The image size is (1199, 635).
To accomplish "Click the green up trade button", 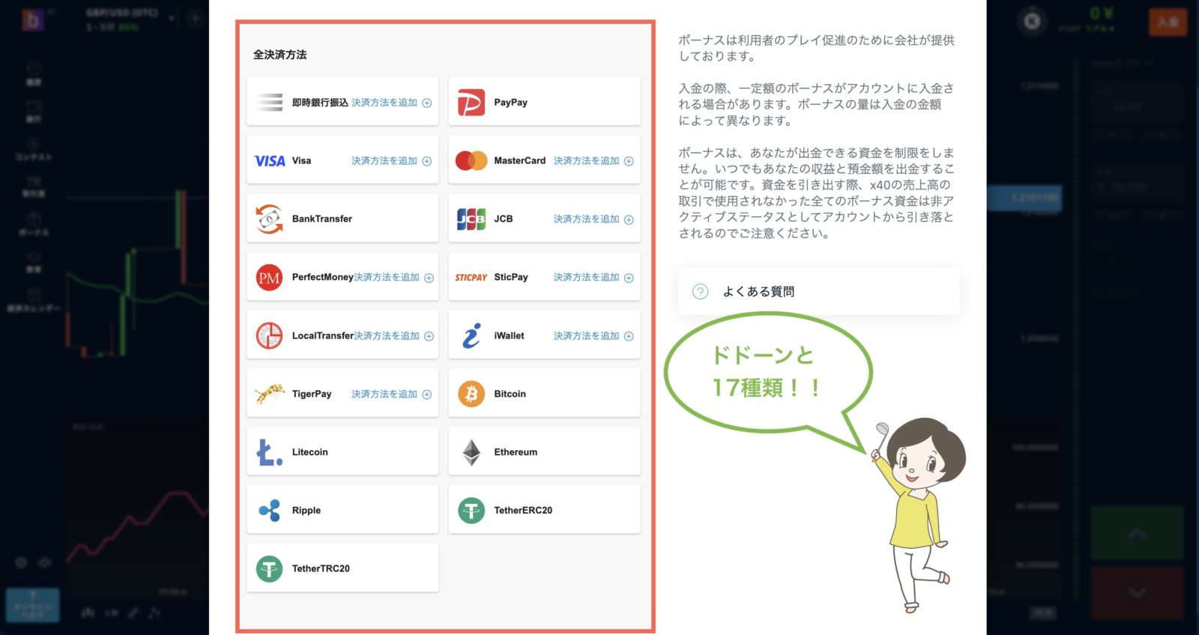I will pyautogui.click(x=1137, y=533).
